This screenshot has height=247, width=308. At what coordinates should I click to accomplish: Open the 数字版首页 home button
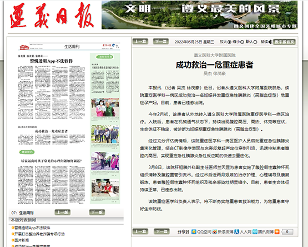(x=284, y=42)
